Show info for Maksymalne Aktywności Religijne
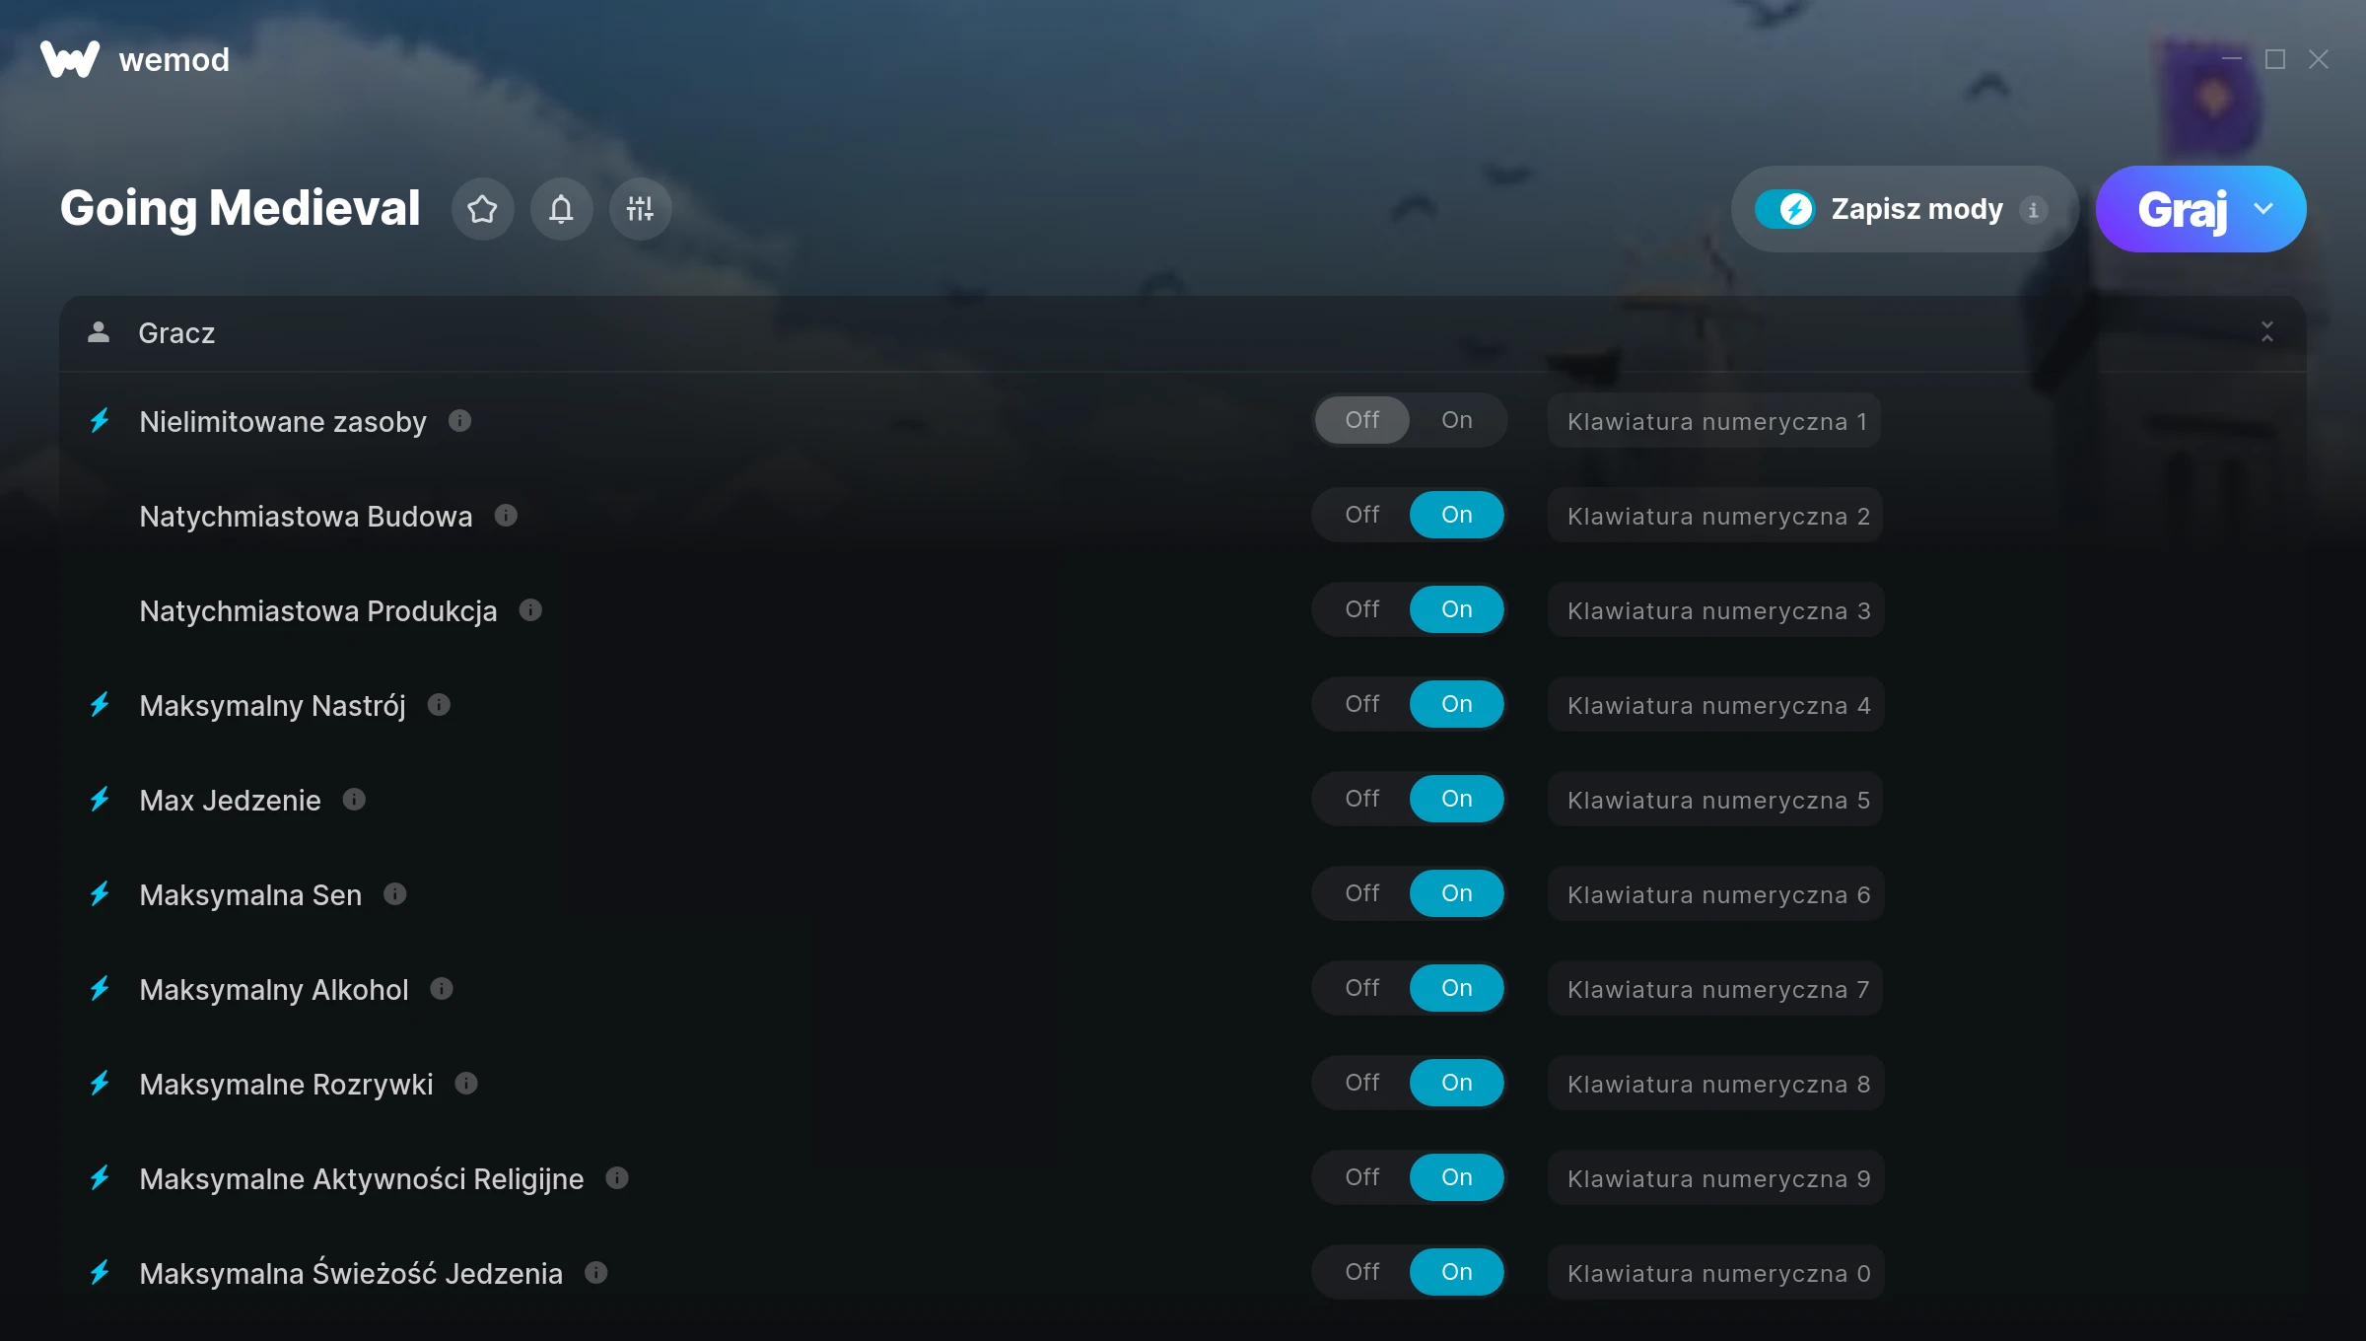 click(x=617, y=1178)
